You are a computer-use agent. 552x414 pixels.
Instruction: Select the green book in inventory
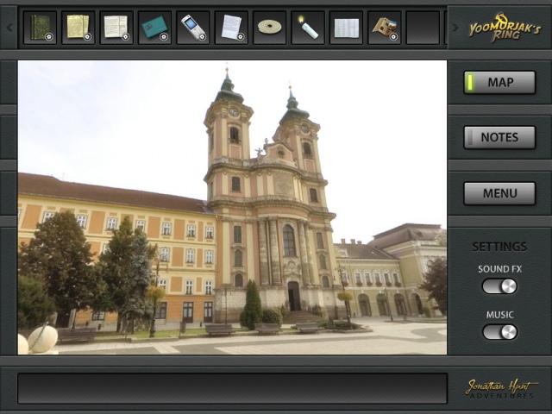pos(40,28)
